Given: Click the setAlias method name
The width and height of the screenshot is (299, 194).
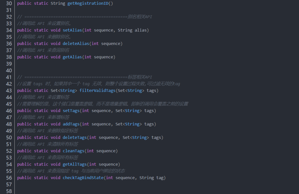Looking at the screenshot, I should (72, 30).
